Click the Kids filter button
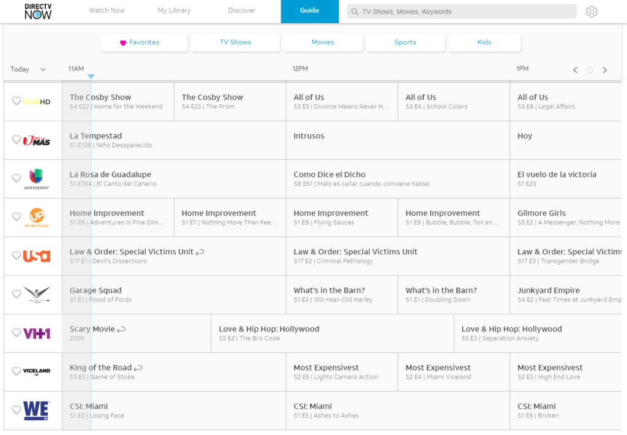627x435 pixels. click(x=484, y=42)
